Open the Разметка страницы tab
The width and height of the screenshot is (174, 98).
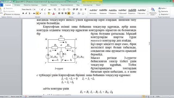[x=31, y=5]
